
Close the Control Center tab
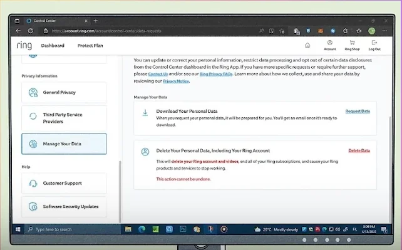[x=86, y=21]
